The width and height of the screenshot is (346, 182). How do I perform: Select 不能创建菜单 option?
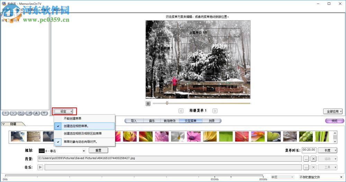(84, 118)
